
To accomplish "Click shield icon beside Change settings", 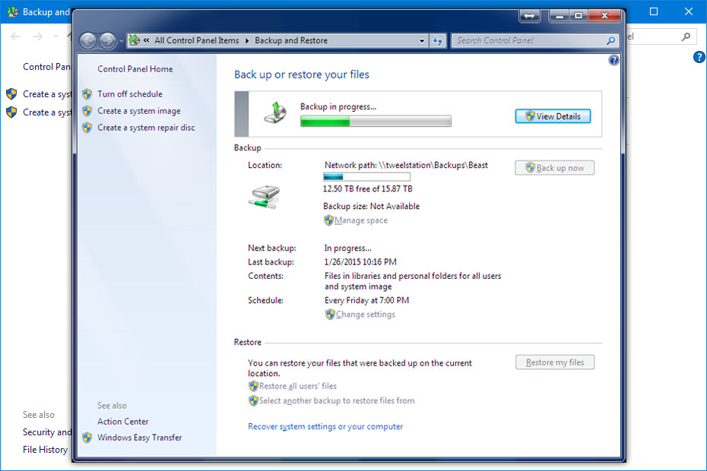I will (330, 315).
